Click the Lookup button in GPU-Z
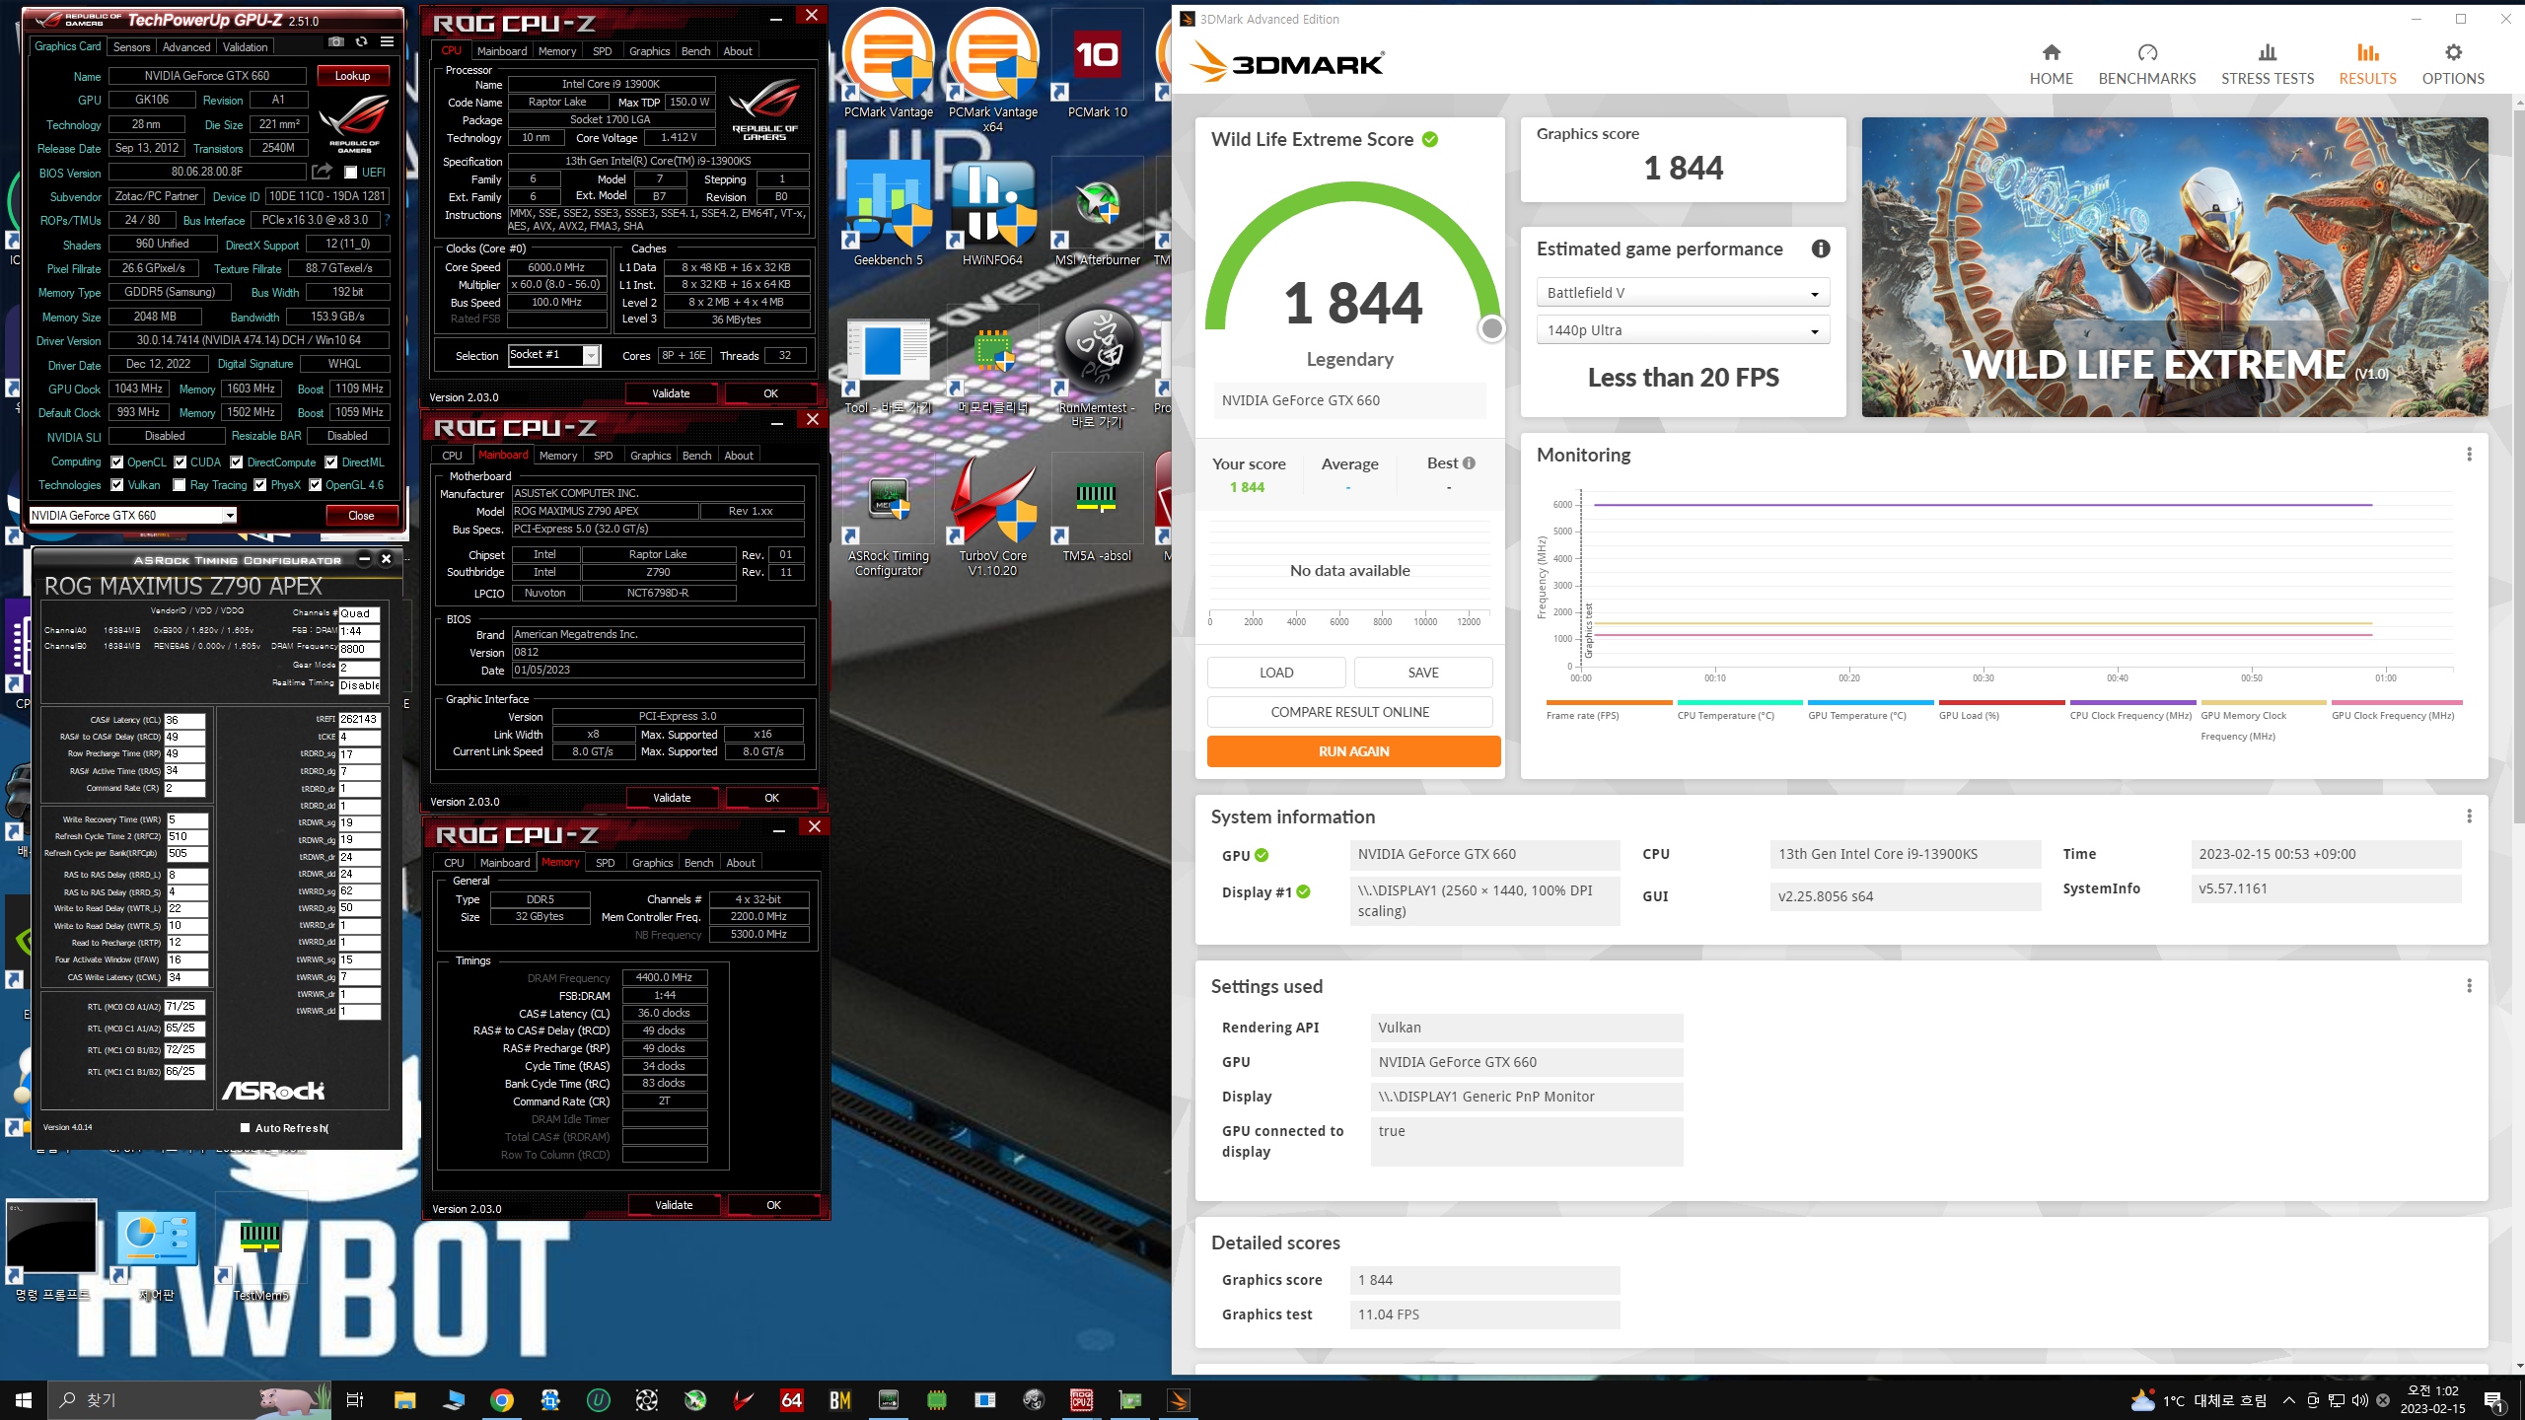 pos(352,76)
